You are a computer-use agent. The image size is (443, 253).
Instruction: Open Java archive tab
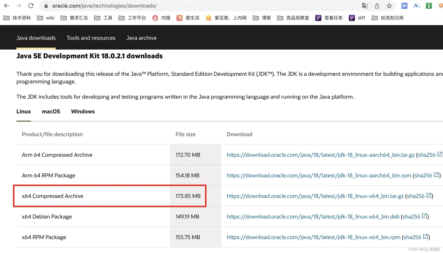coord(141,38)
